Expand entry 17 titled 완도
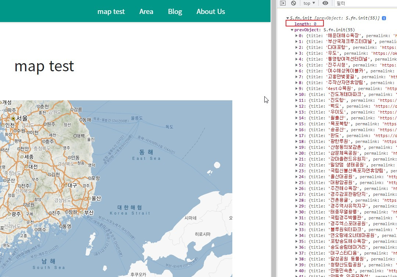The width and height of the screenshot is (397, 277). tap(297, 136)
